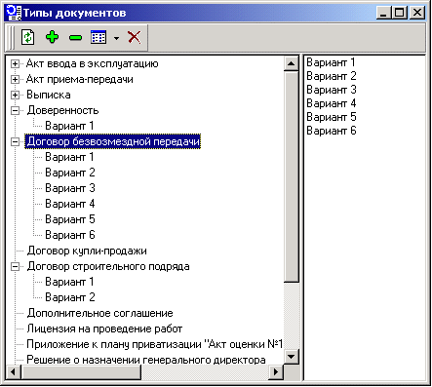Click the horizontal scroll left arrow
432x387 pixels.
point(14,371)
